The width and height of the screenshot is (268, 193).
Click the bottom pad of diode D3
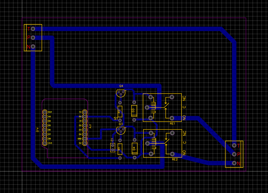click(134, 120)
